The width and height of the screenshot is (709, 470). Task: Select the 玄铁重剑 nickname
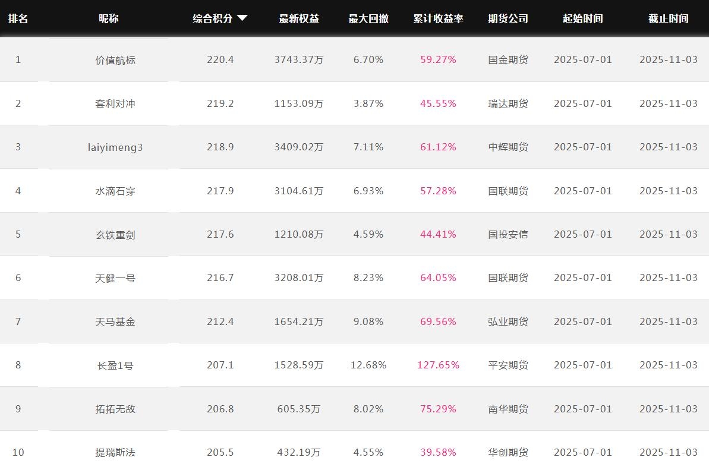(115, 235)
